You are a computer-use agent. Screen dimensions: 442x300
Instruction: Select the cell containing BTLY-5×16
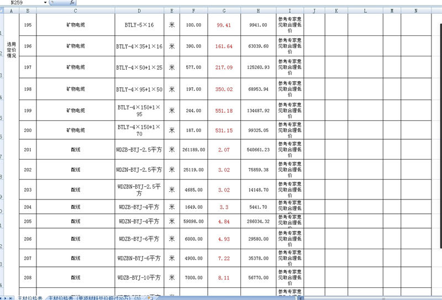click(x=139, y=25)
